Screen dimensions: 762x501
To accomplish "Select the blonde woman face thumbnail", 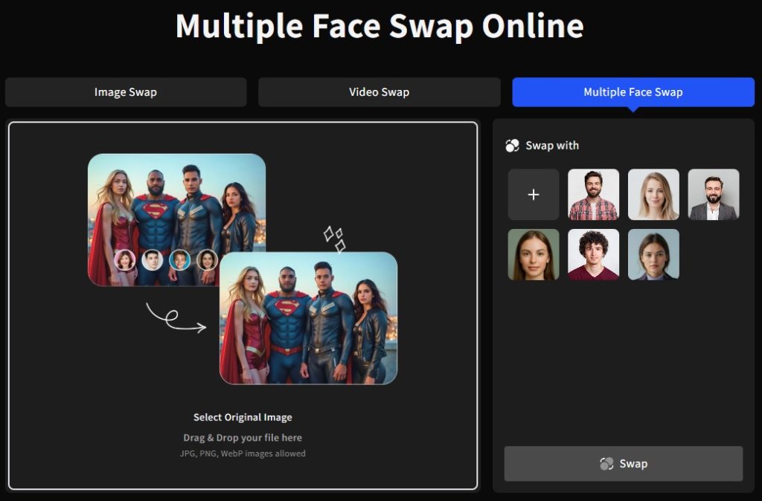I will pos(653,194).
